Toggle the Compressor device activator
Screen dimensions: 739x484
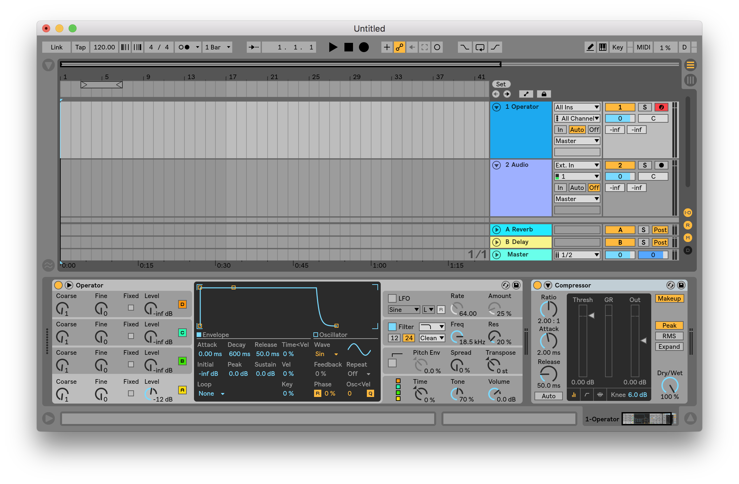pyautogui.click(x=537, y=285)
